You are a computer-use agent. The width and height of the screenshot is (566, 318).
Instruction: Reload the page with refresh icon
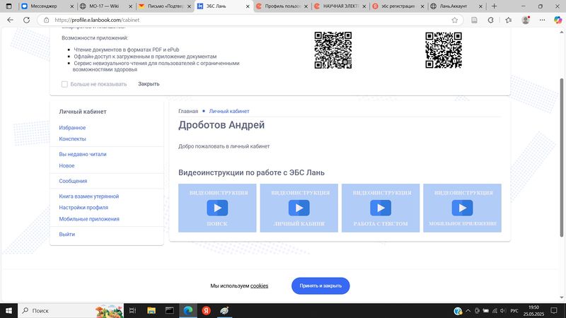point(28,20)
